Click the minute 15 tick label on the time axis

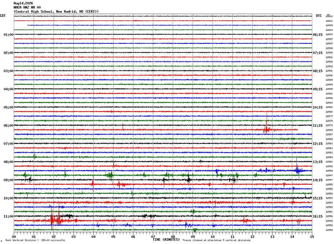(312, 237)
